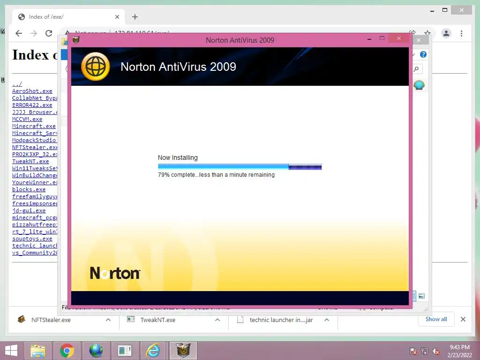Image resolution: width=480 pixels, height=360 pixels.
Task: Click the muted volume icon in tray
Action: pos(435,351)
